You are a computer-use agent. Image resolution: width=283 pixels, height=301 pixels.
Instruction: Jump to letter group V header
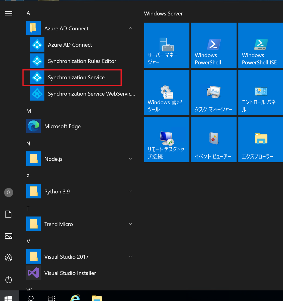tap(28, 241)
